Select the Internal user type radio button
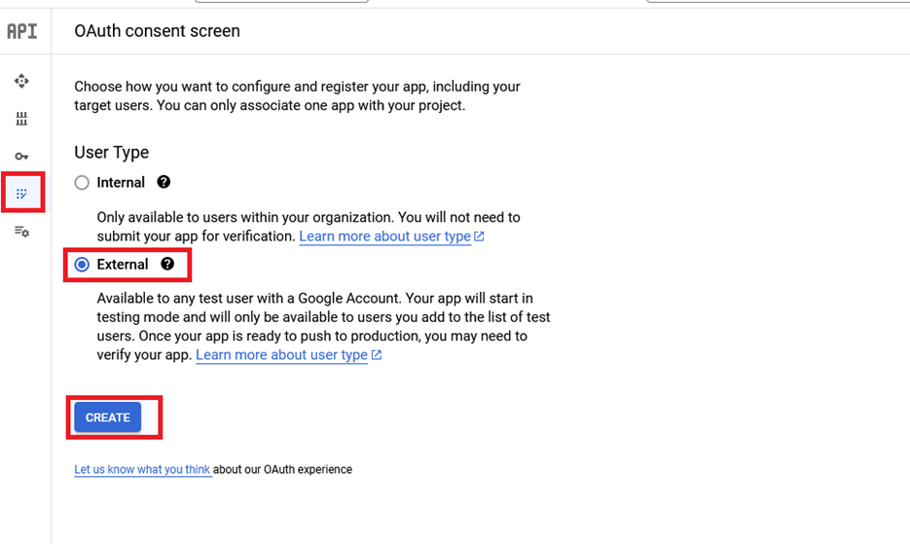Screen dimensions: 910x544 82,182
